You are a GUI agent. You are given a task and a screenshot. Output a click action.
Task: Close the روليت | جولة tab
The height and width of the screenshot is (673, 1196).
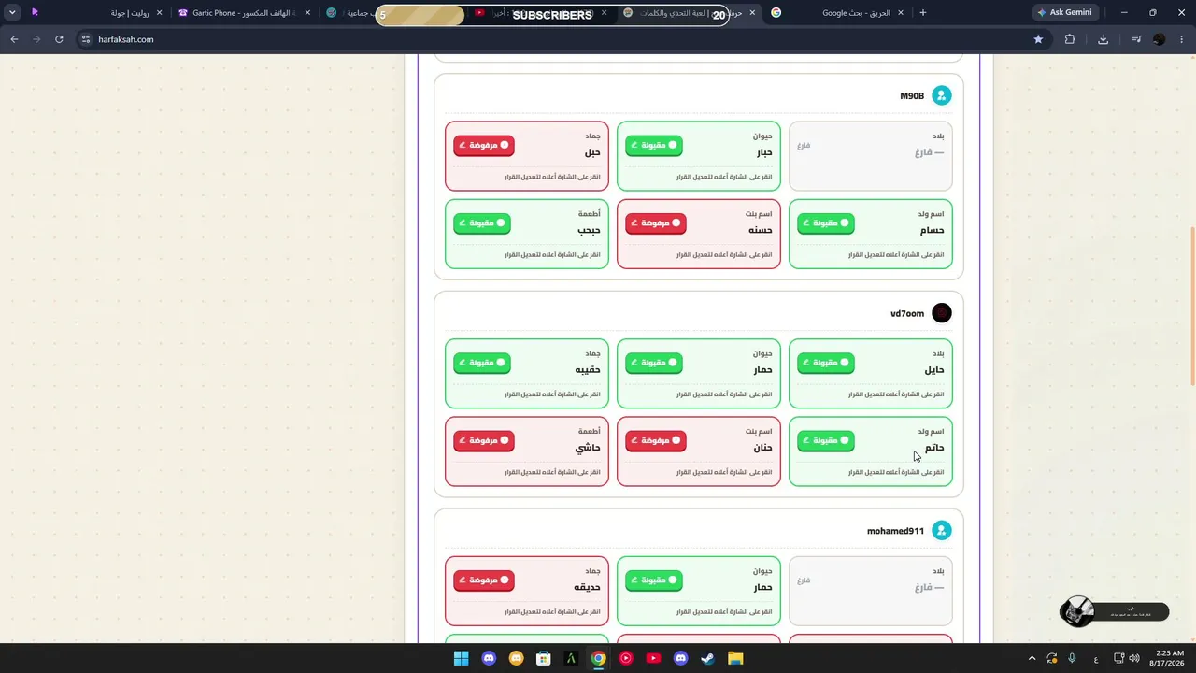(x=159, y=13)
